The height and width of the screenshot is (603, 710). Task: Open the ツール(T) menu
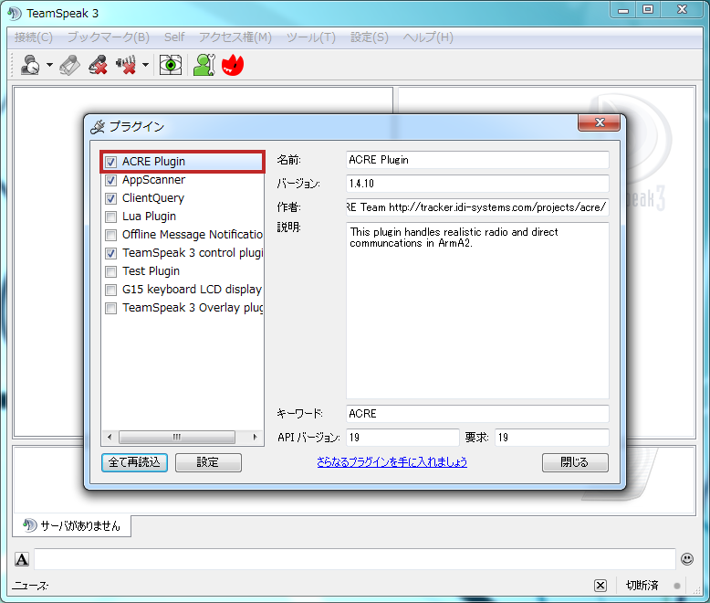311,37
